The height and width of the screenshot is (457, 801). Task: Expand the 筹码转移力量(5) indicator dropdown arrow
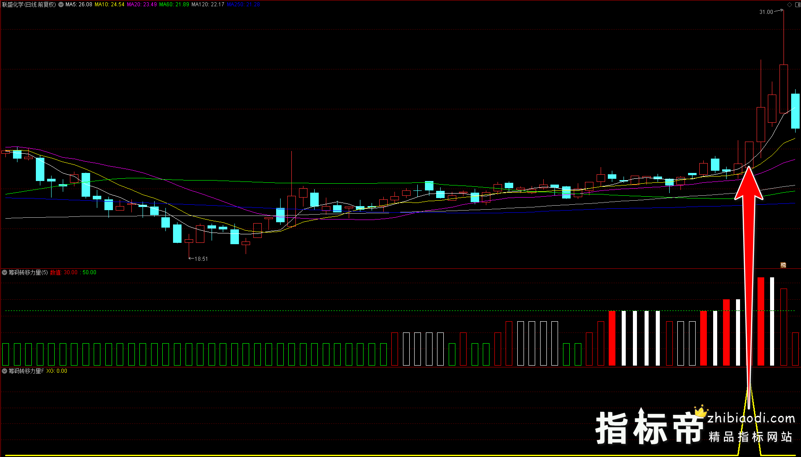pos(4,272)
